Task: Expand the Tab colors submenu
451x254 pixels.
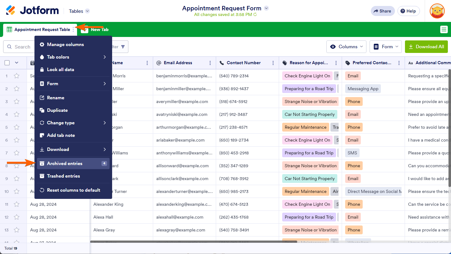Action: pyautogui.click(x=73, y=57)
